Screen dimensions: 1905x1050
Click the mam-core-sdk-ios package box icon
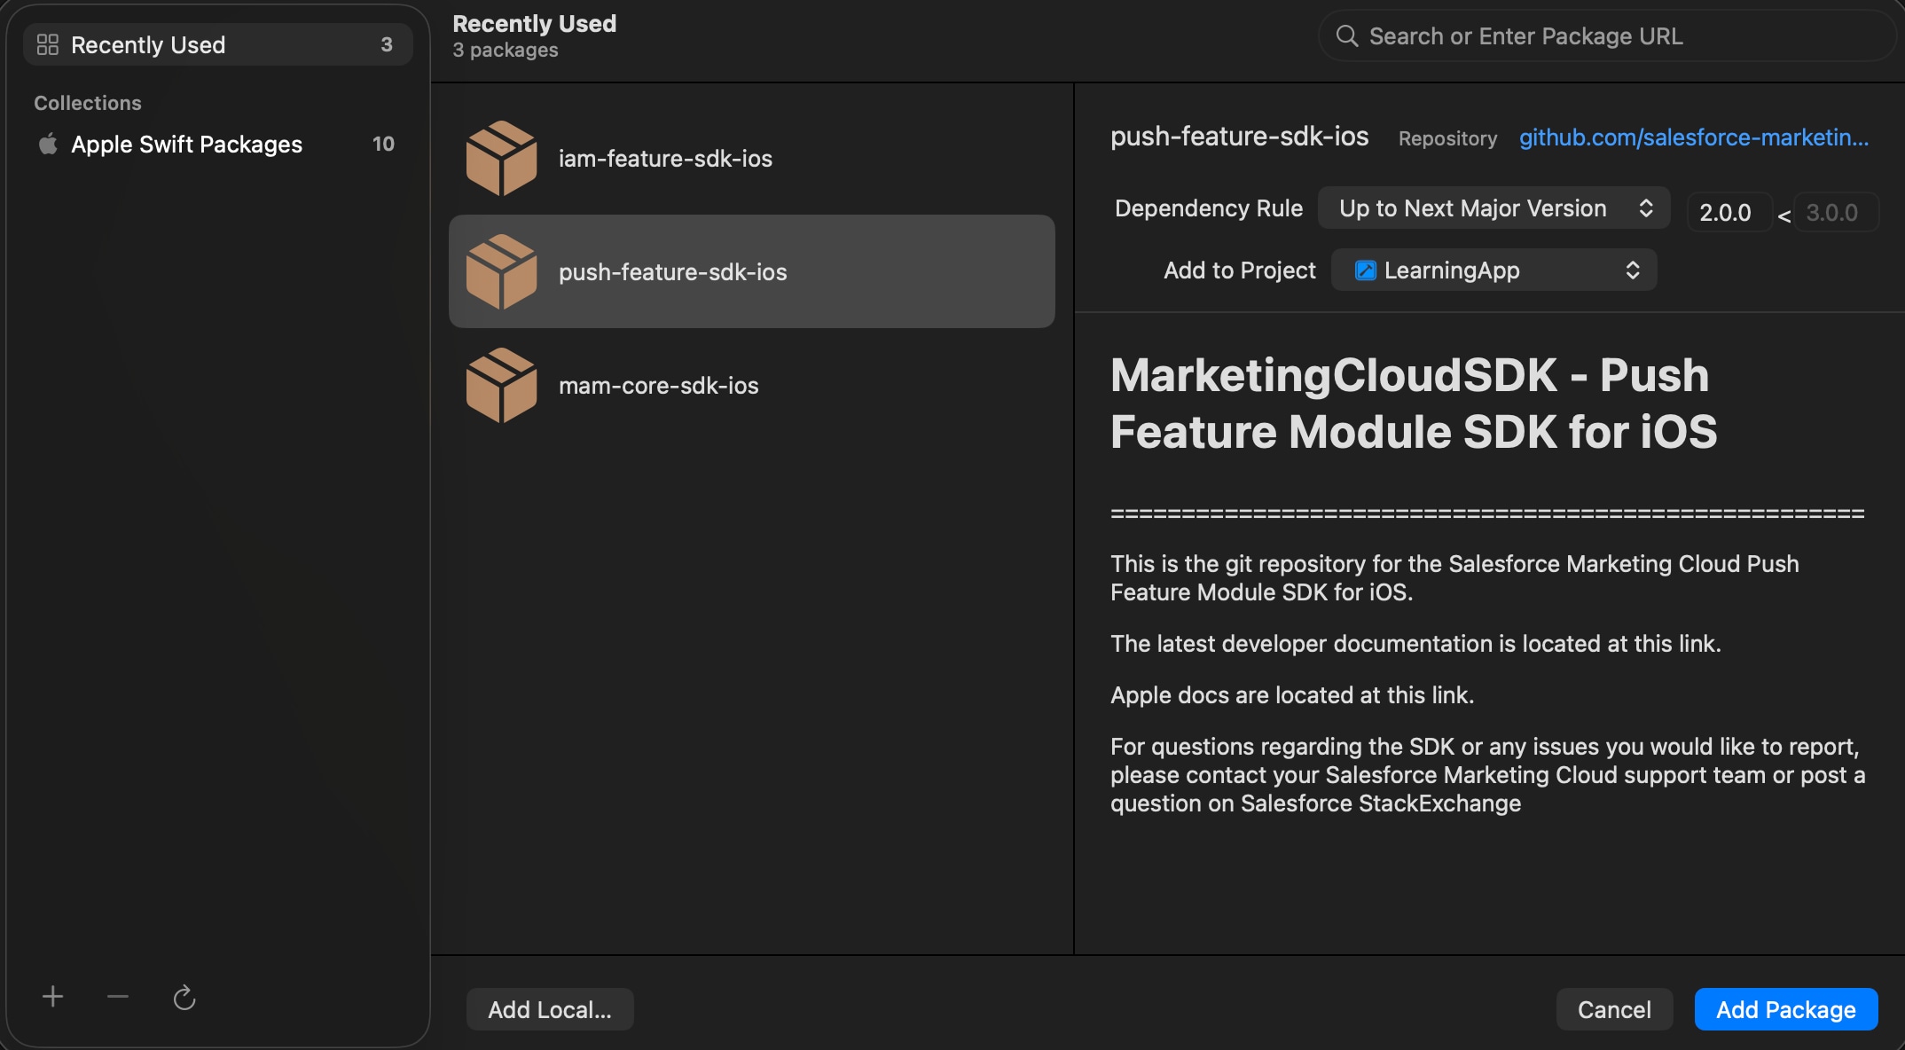(x=501, y=385)
